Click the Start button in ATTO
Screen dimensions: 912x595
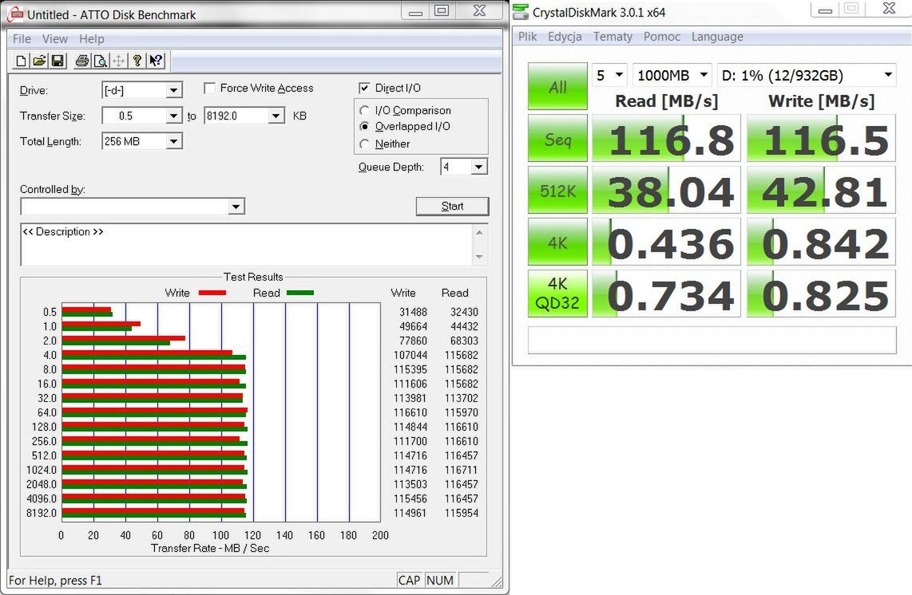453,207
